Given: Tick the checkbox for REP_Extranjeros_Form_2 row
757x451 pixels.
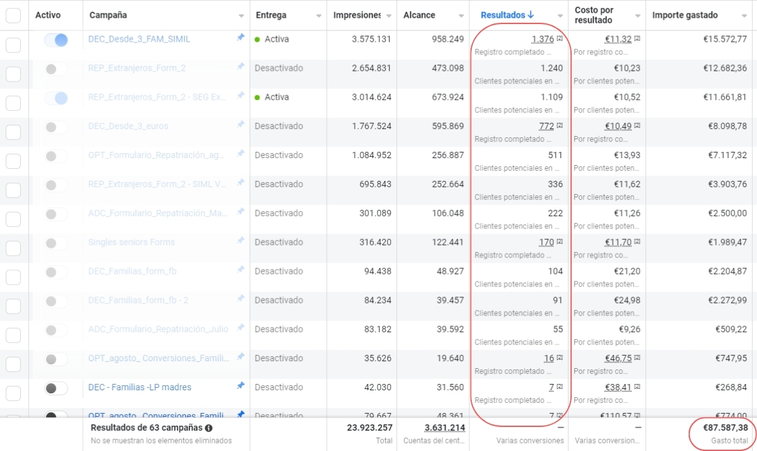Looking at the screenshot, I should [x=13, y=75].
